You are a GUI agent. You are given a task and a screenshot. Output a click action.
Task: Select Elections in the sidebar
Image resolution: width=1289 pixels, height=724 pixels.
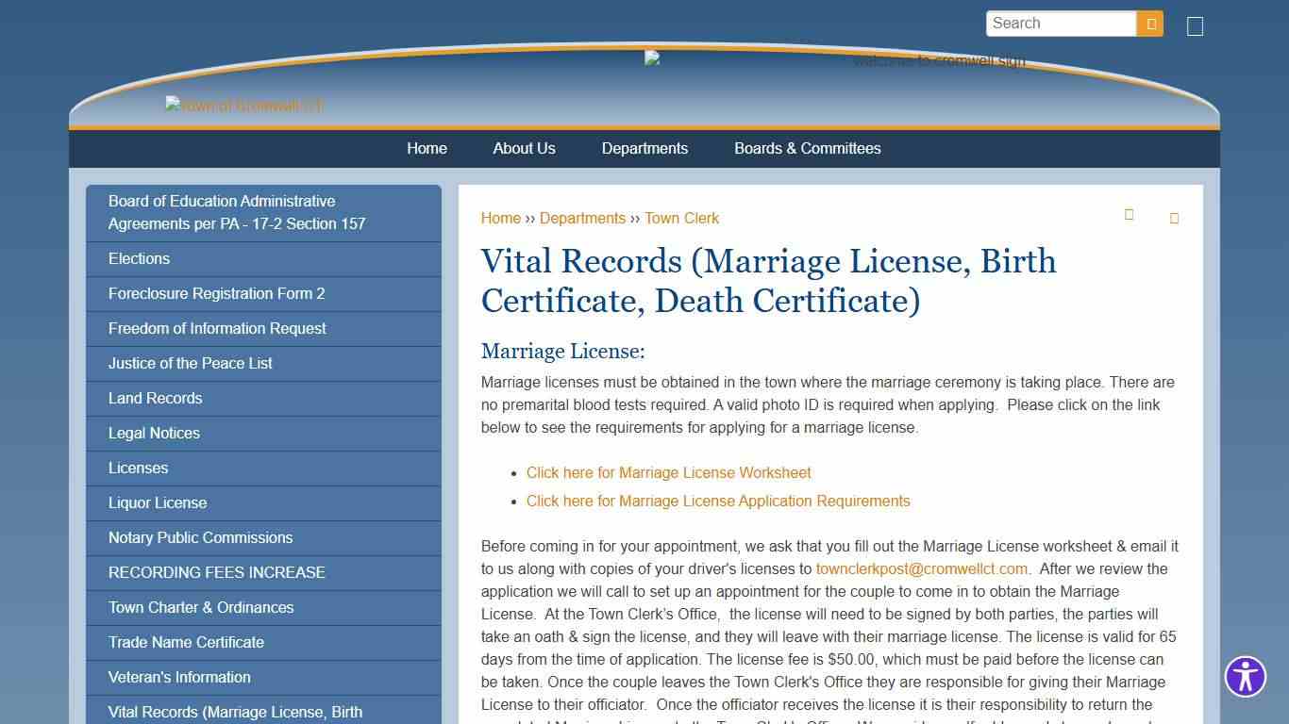[139, 258]
